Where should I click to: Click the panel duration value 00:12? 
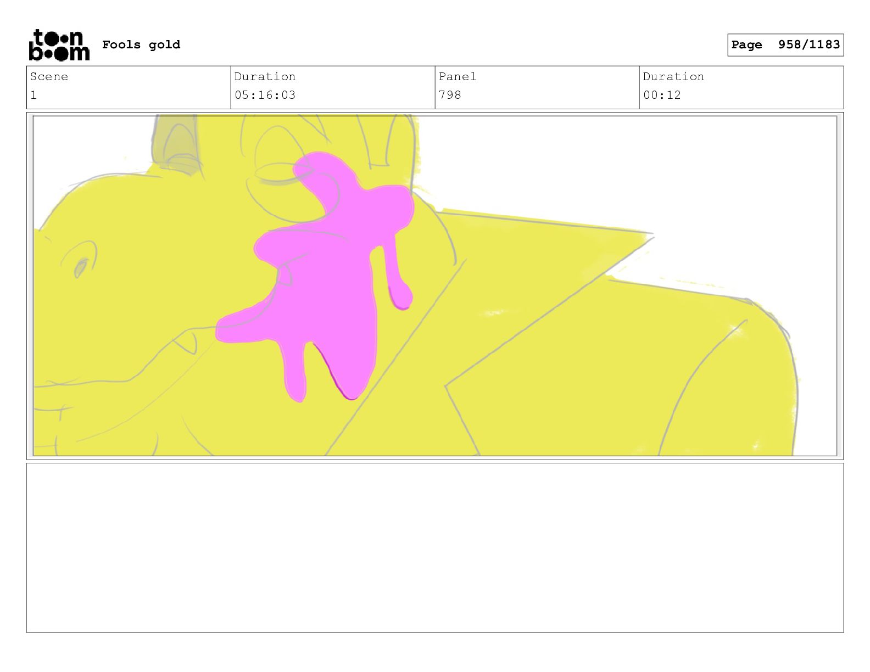[x=662, y=95]
